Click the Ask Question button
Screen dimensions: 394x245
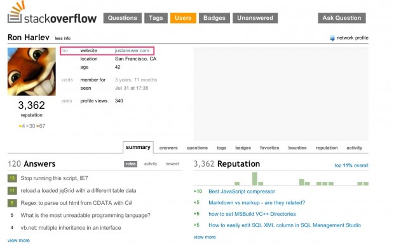tap(342, 18)
